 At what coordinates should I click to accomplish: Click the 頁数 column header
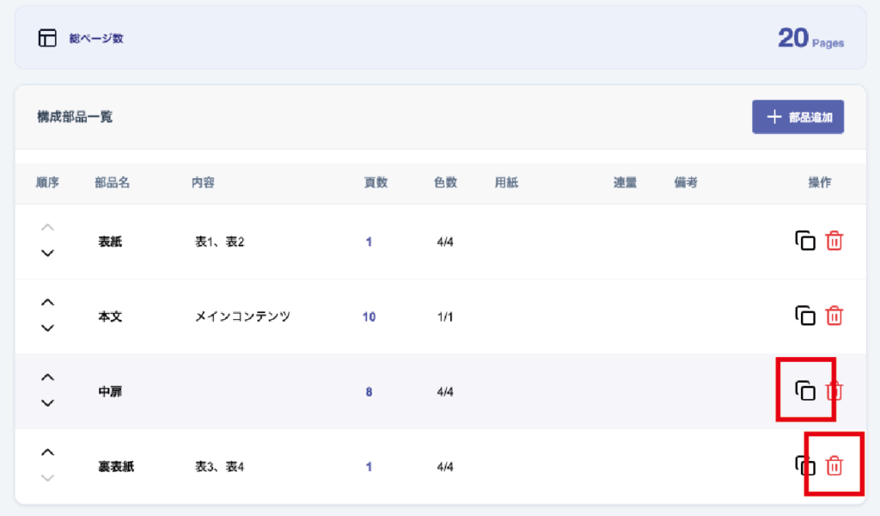[376, 182]
